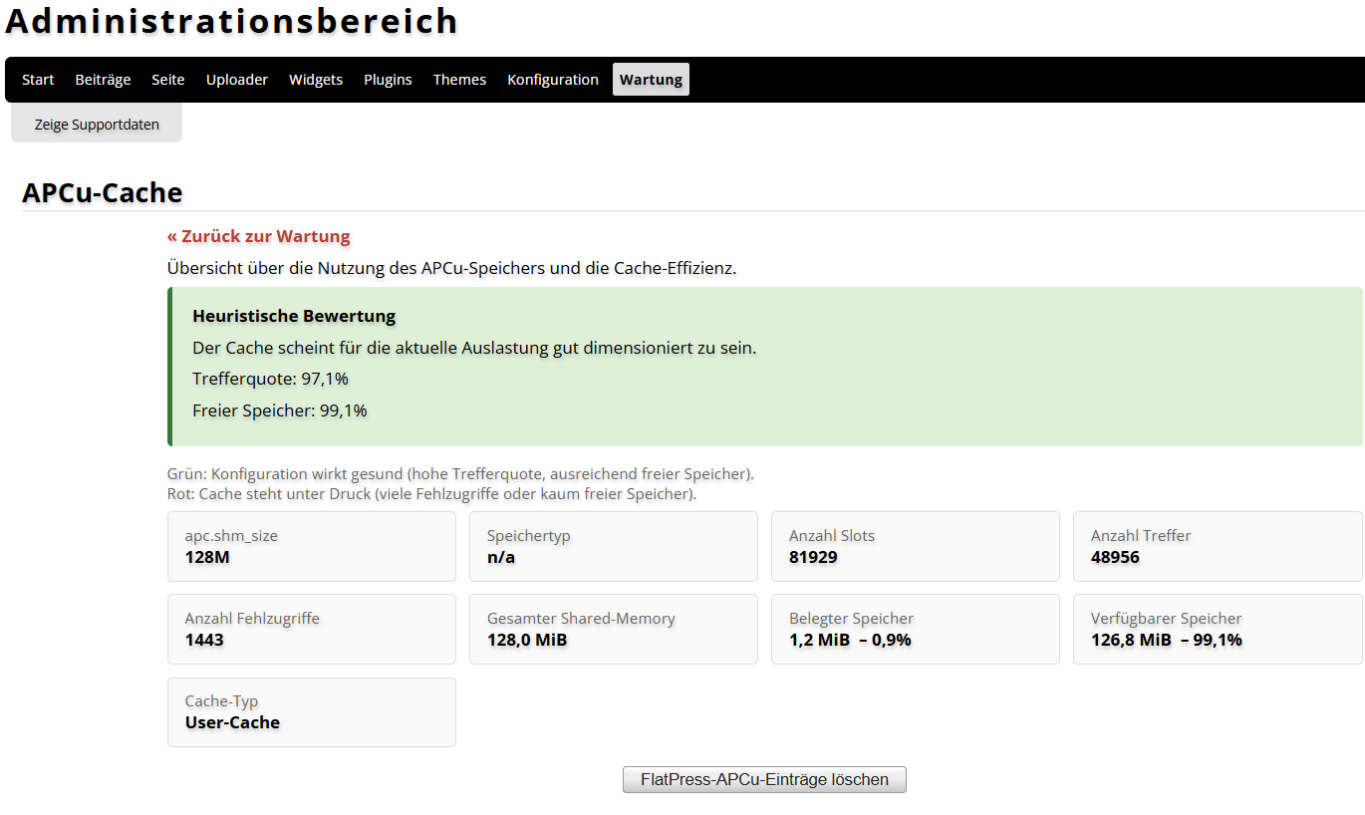This screenshot has width=1365, height=815.
Task: Open the Start menu item
Action: [38, 80]
